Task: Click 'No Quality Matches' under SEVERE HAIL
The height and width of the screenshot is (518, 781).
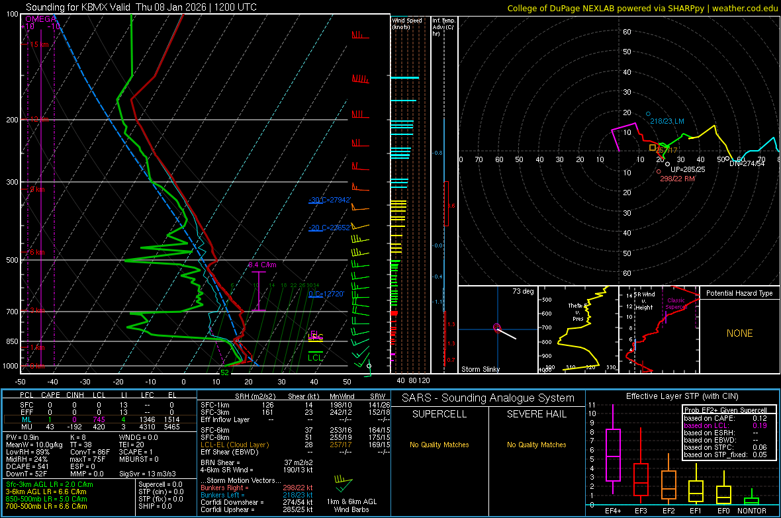Action: (x=536, y=445)
